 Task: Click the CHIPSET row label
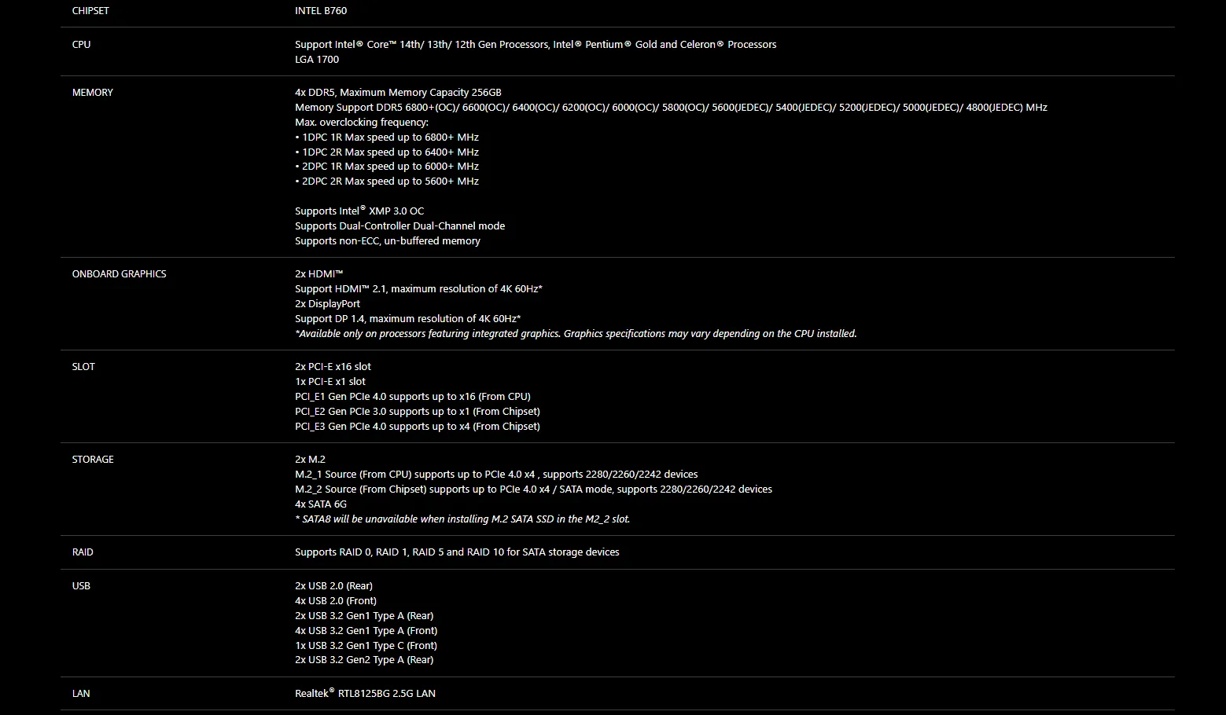(90, 11)
